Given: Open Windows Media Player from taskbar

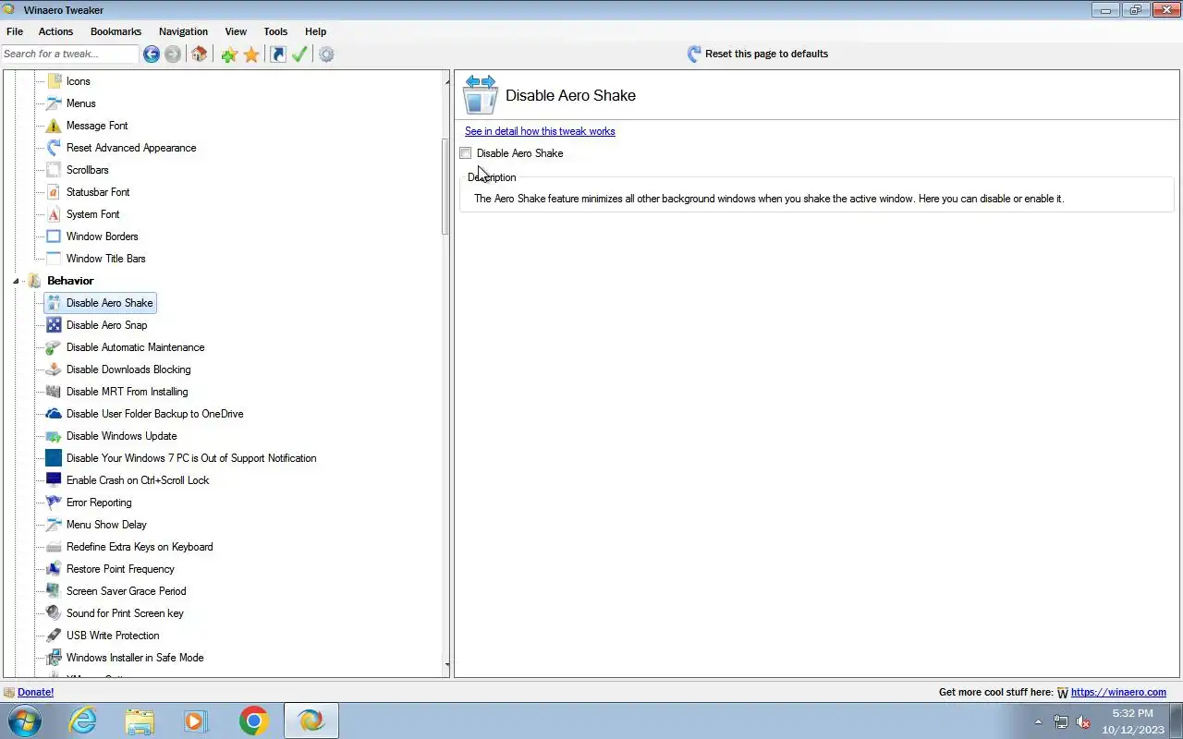Looking at the screenshot, I should [x=196, y=721].
